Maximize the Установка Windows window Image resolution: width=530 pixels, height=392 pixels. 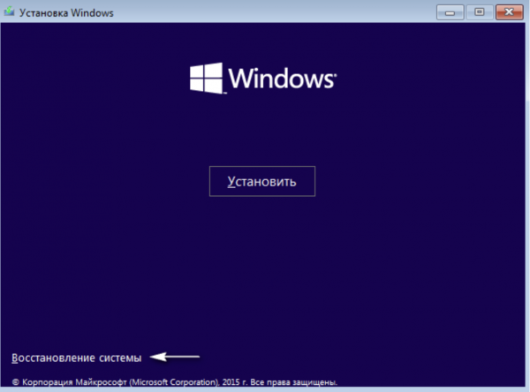(x=480, y=12)
